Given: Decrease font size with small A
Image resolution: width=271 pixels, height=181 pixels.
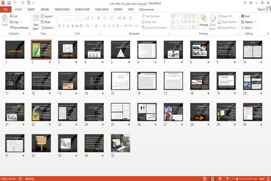Looking at the screenshot, I should coord(92,18).
